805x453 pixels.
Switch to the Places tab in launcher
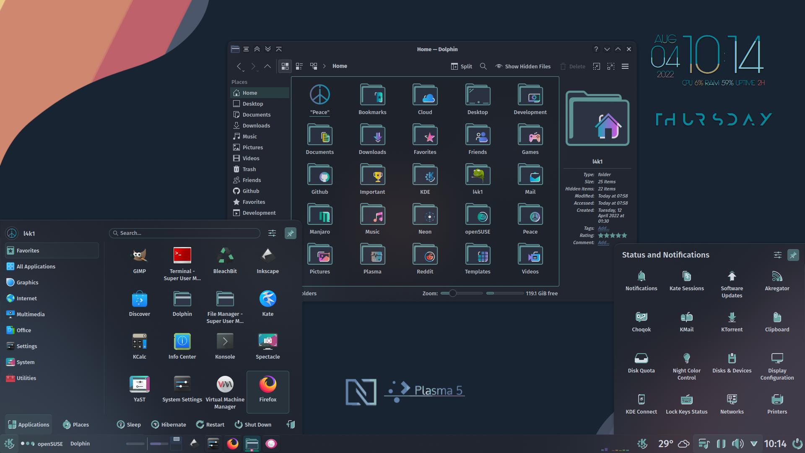[x=76, y=424]
